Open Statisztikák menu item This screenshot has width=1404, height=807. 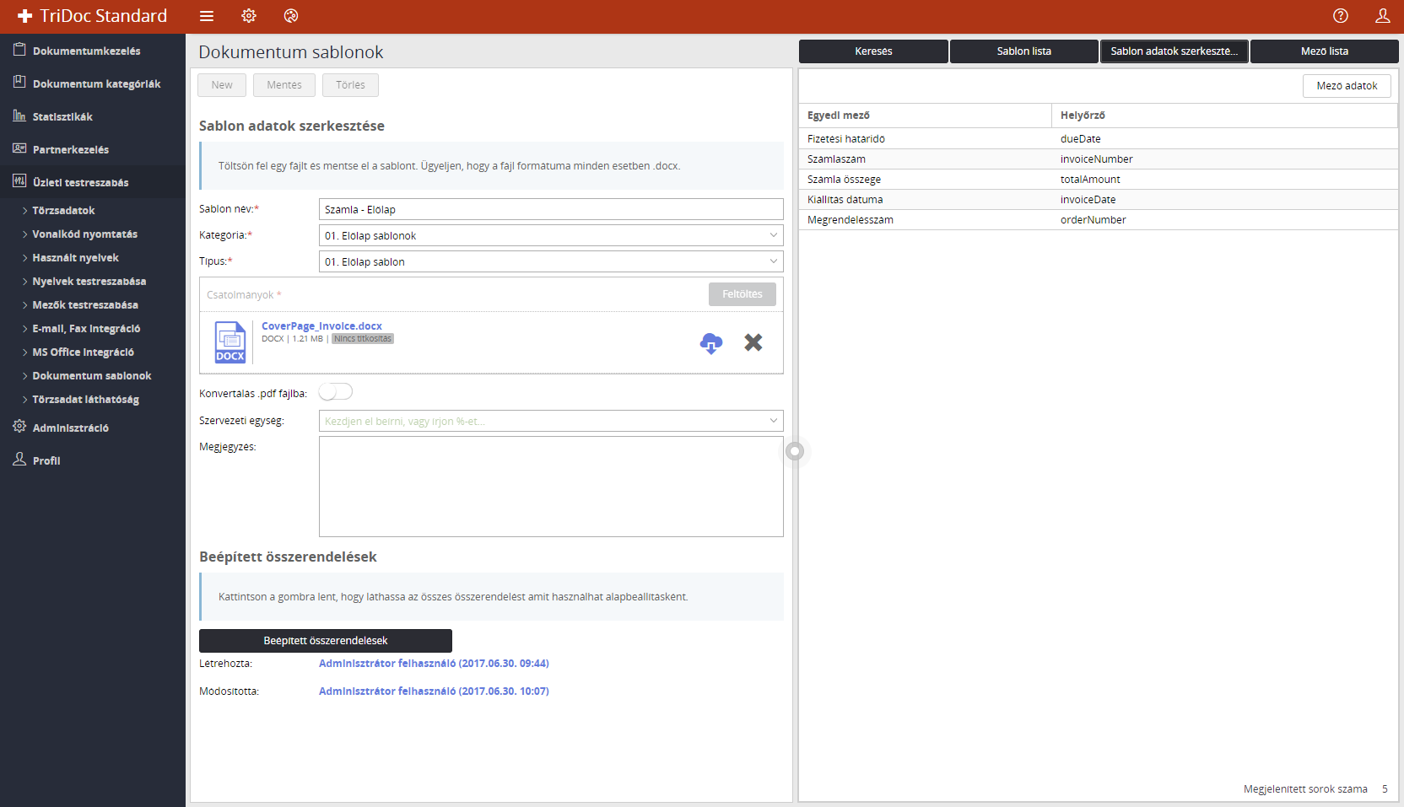point(62,116)
